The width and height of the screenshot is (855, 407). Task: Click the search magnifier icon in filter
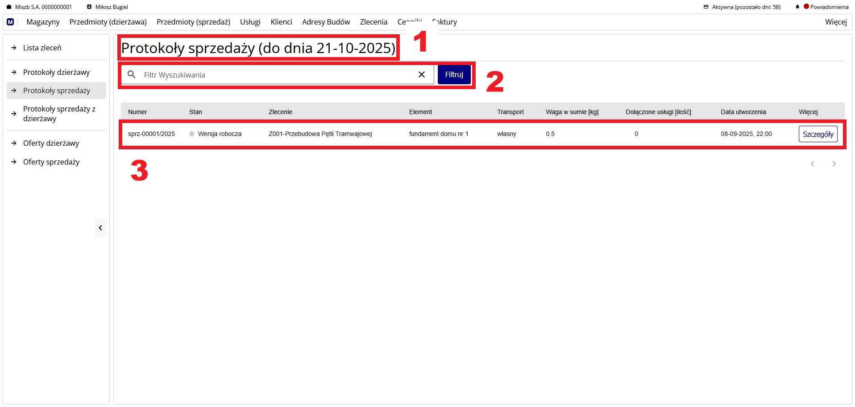point(132,74)
